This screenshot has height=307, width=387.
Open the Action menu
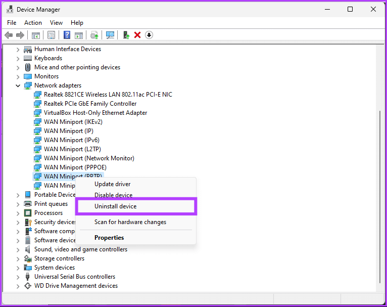point(33,23)
